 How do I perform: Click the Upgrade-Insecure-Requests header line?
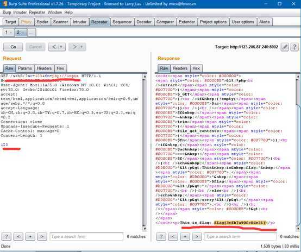coord(35,127)
